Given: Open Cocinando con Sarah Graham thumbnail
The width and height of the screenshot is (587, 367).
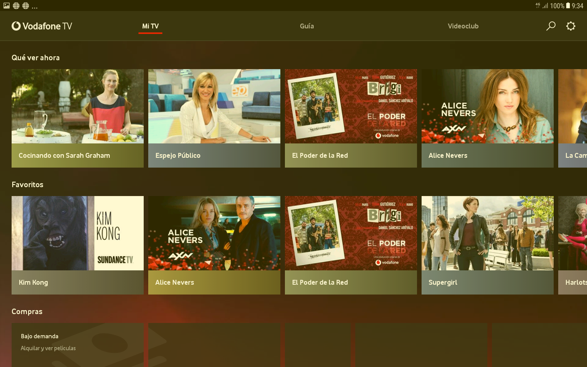Looking at the screenshot, I should tap(77, 106).
